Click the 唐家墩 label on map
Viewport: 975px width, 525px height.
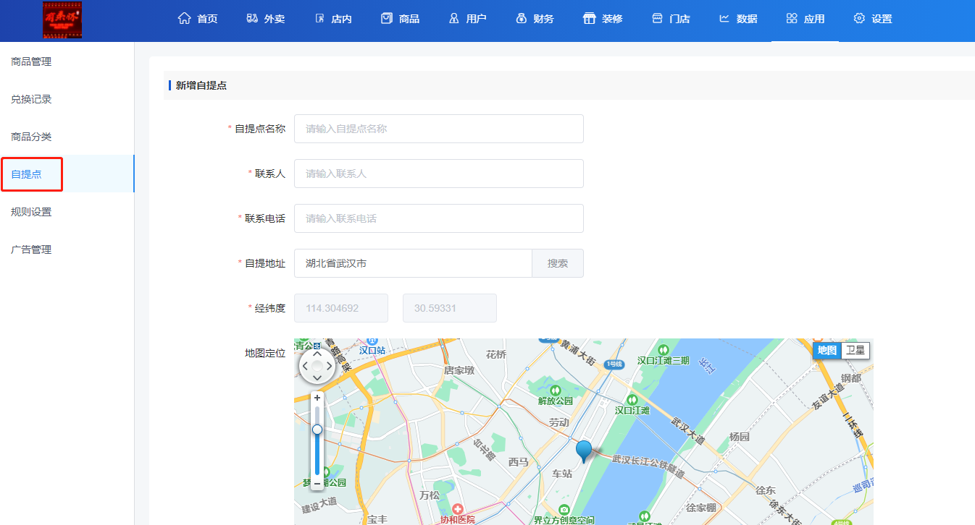459,370
